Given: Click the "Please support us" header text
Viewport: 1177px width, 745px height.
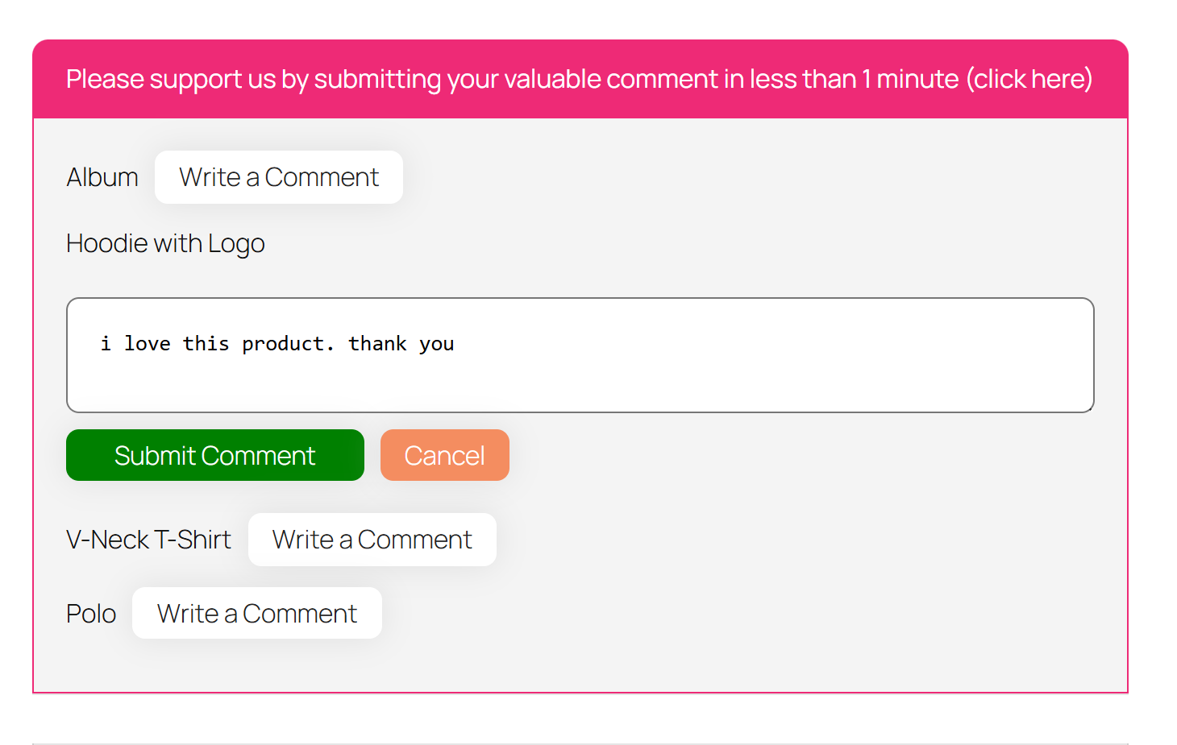Looking at the screenshot, I should pyautogui.click(x=171, y=79).
